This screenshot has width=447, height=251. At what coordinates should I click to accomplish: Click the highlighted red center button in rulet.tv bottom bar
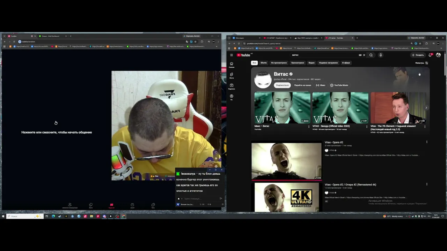point(111,205)
